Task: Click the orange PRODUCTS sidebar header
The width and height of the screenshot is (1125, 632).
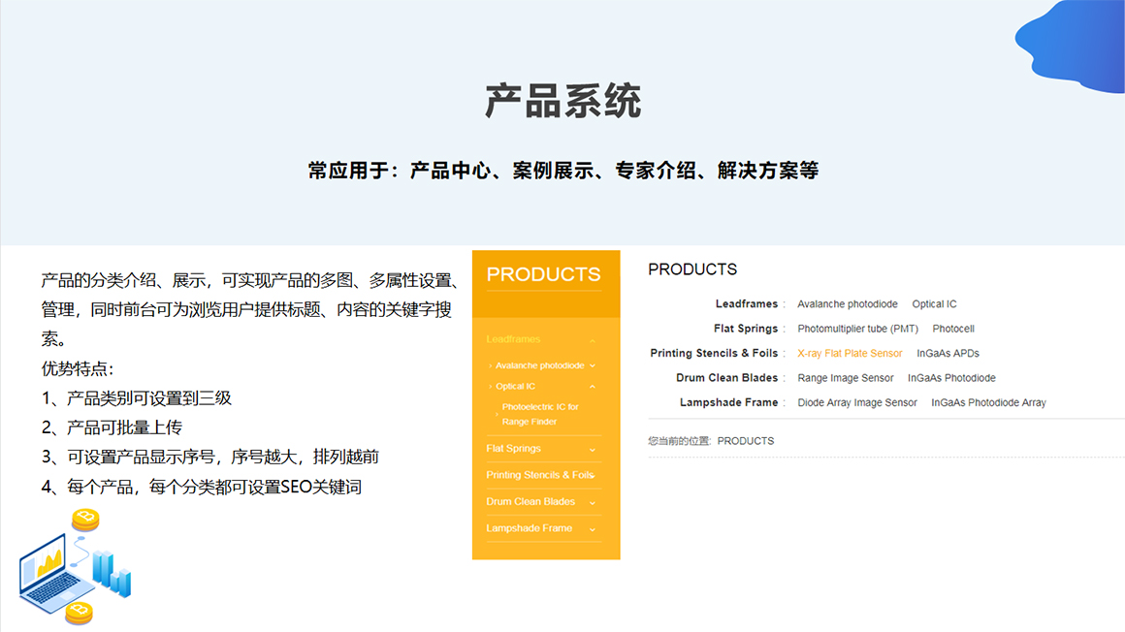Action: pyautogui.click(x=543, y=275)
